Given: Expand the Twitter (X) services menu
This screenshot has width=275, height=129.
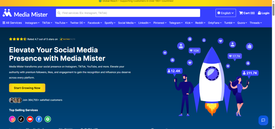Looking at the screenshot, I should tap(78, 23).
